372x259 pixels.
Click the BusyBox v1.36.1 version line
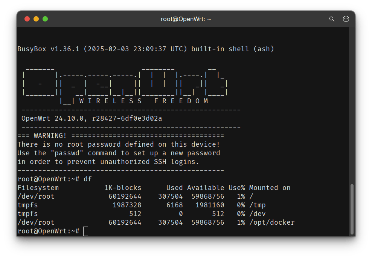coord(146,49)
